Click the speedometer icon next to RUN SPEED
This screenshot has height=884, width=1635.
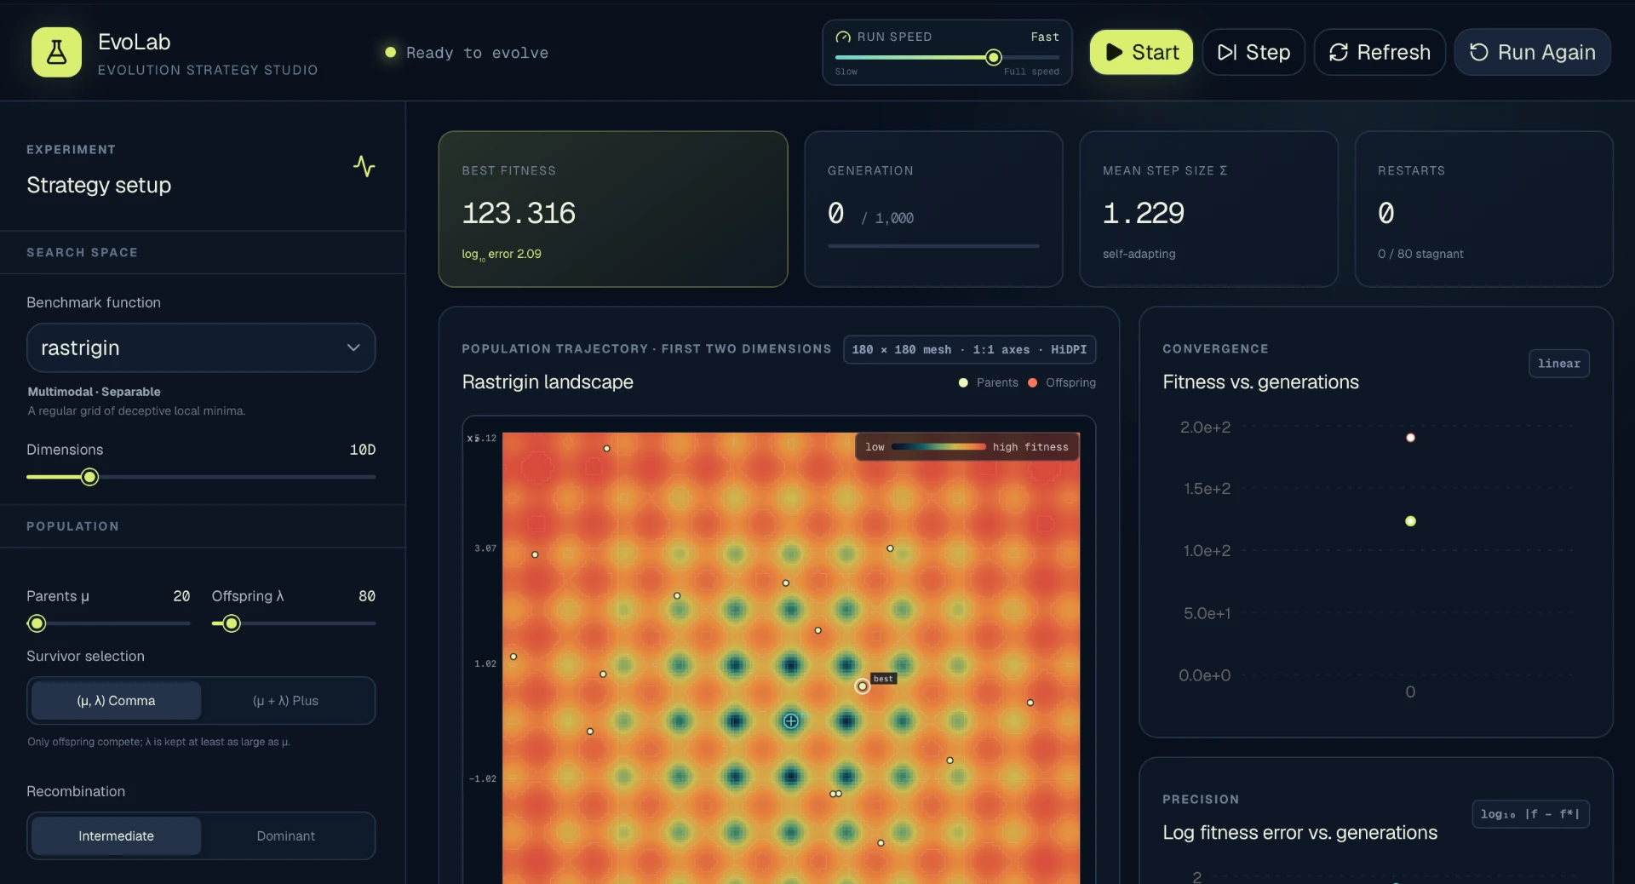pyautogui.click(x=843, y=37)
